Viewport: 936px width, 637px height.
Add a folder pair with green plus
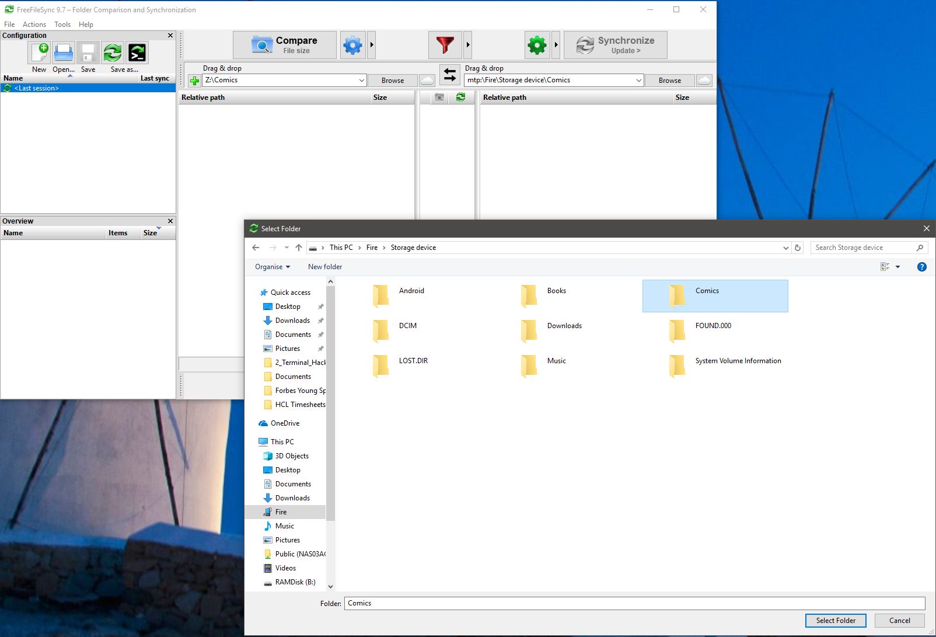[195, 81]
